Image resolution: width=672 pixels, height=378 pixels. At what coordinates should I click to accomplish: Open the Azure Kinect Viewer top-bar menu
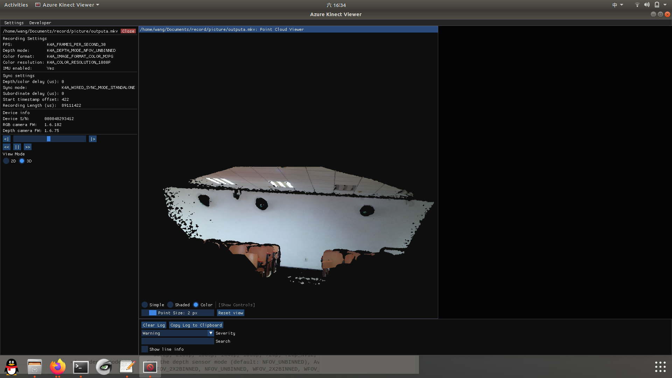66,5
